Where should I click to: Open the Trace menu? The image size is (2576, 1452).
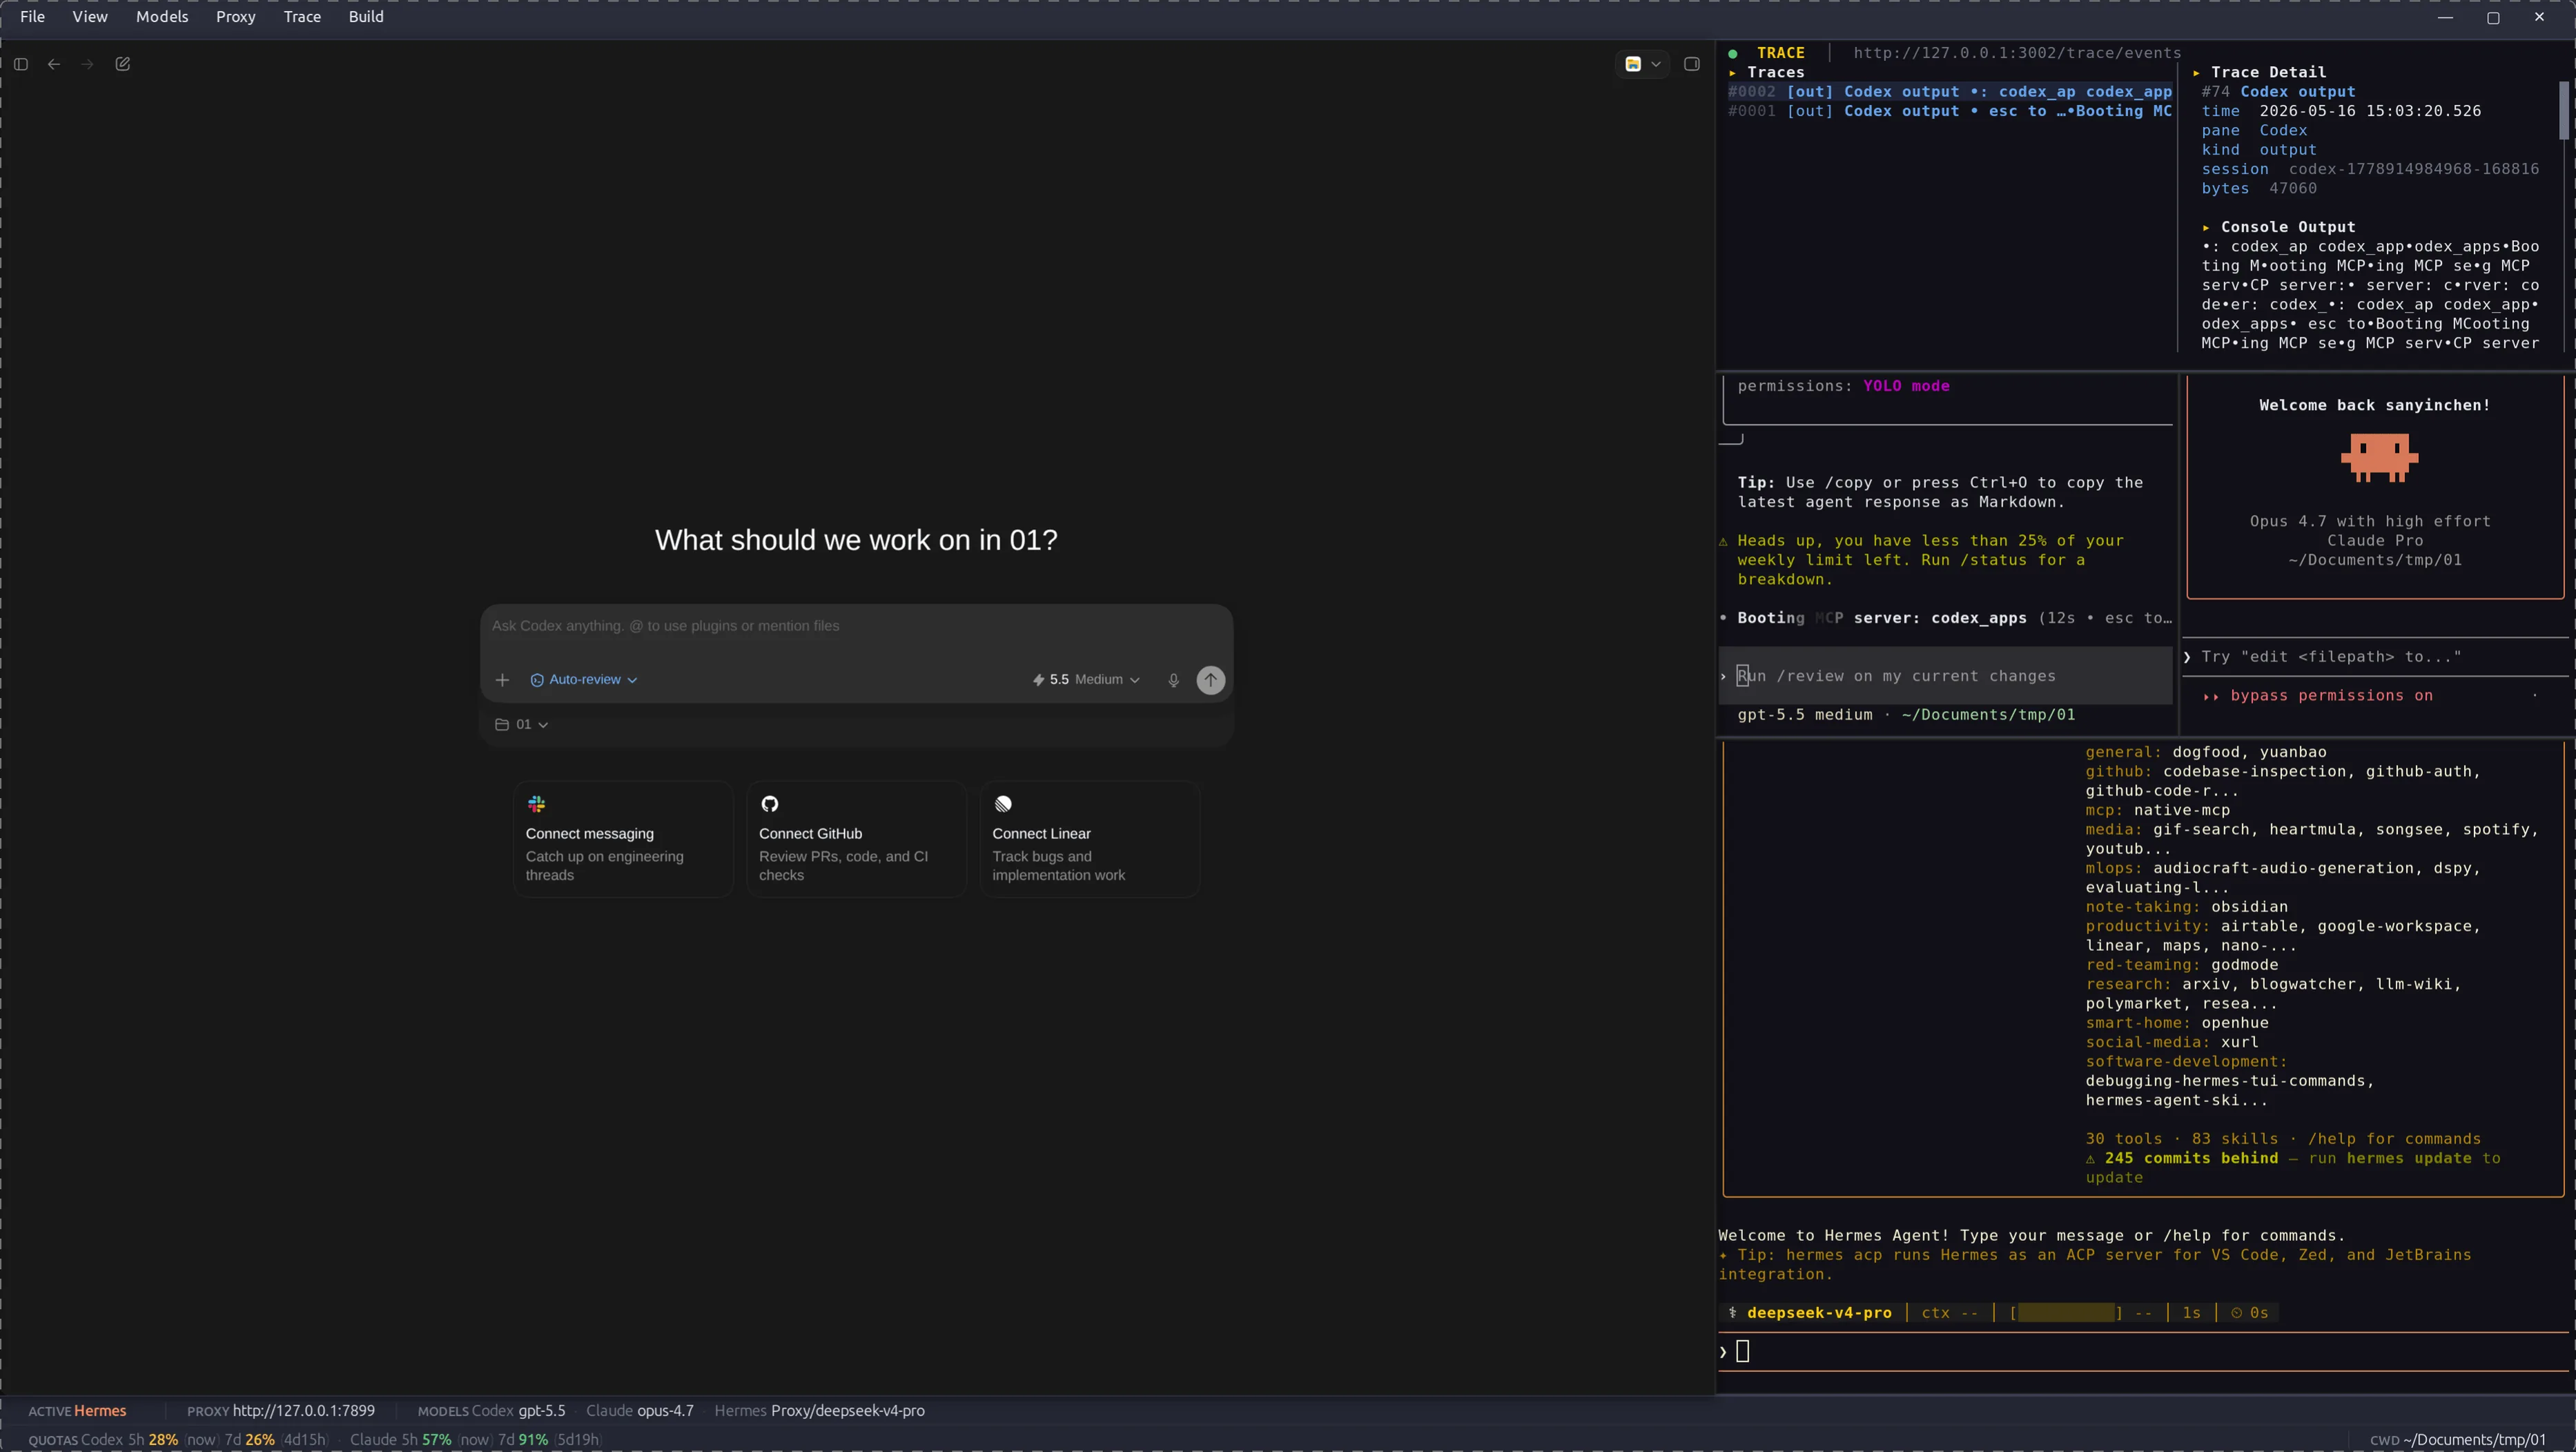pyautogui.click(x=302, y=17)
